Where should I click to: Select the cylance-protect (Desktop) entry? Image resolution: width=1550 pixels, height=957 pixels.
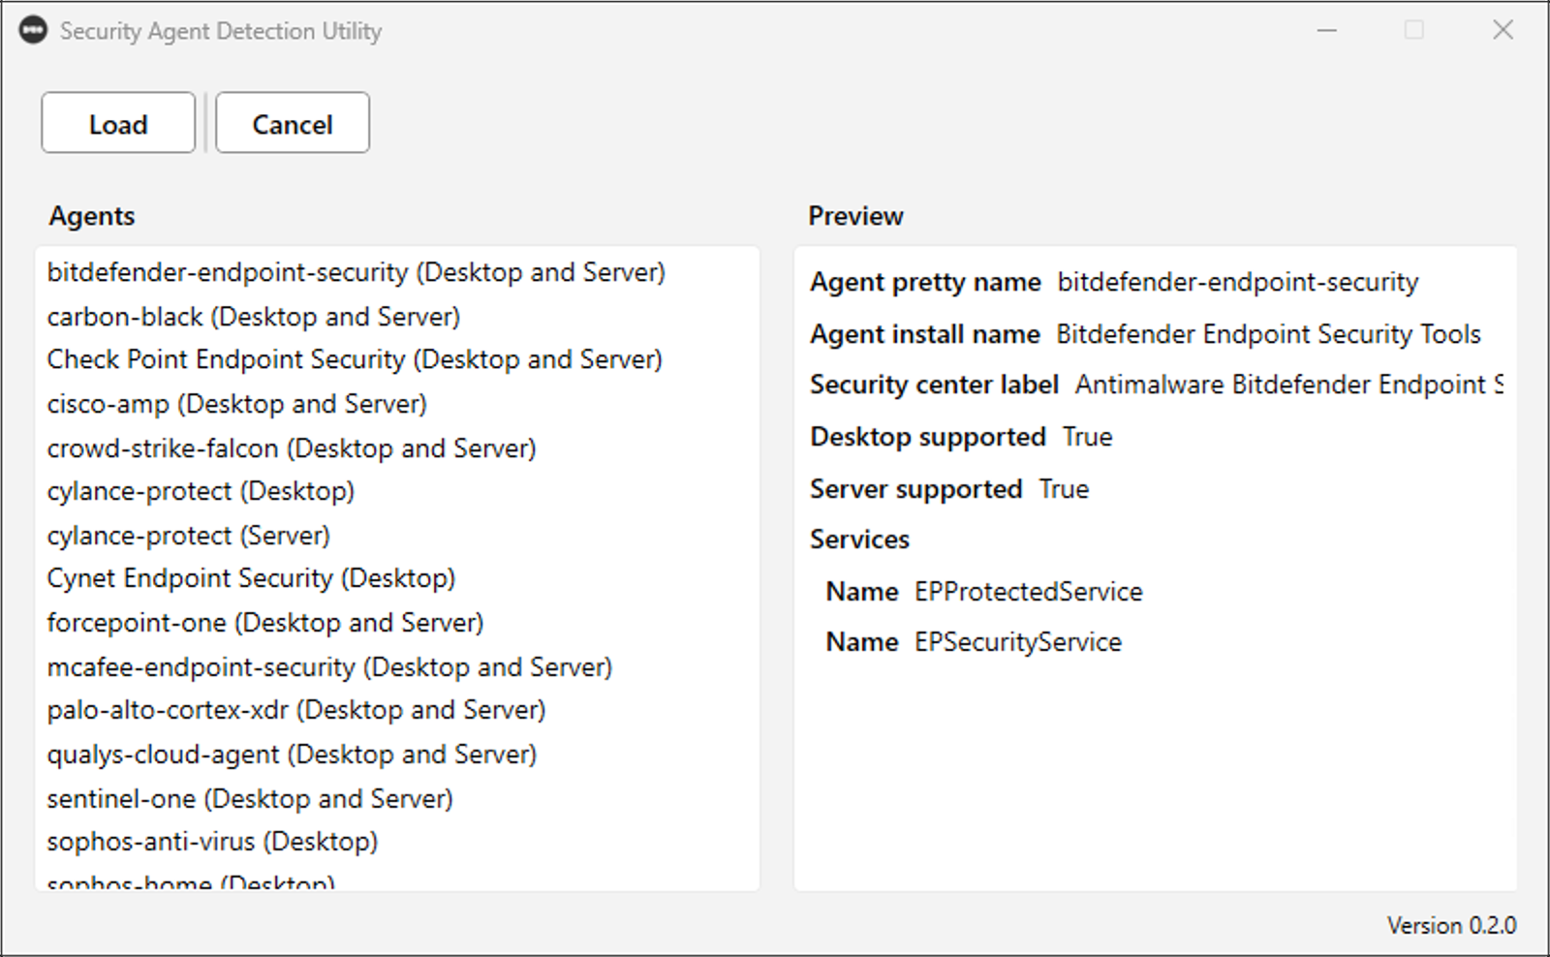pyautogui.click(x=201, y=491)
